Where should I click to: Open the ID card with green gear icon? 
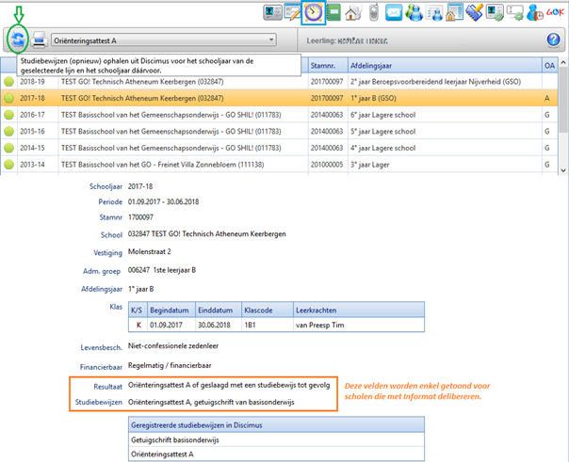(495, 12)
